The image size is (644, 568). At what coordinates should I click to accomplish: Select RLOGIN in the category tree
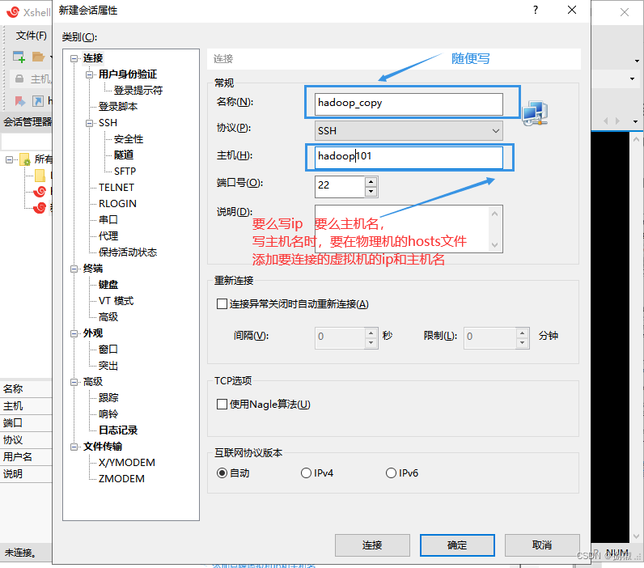(117, 204)
